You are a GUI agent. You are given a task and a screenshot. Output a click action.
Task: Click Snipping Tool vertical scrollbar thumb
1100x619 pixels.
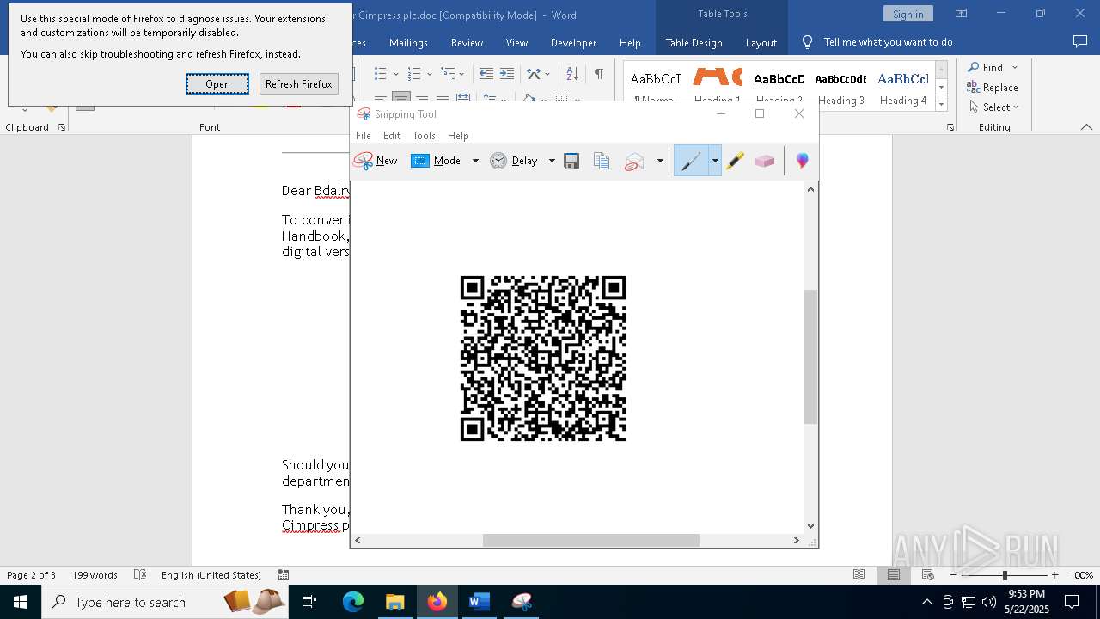810,357
